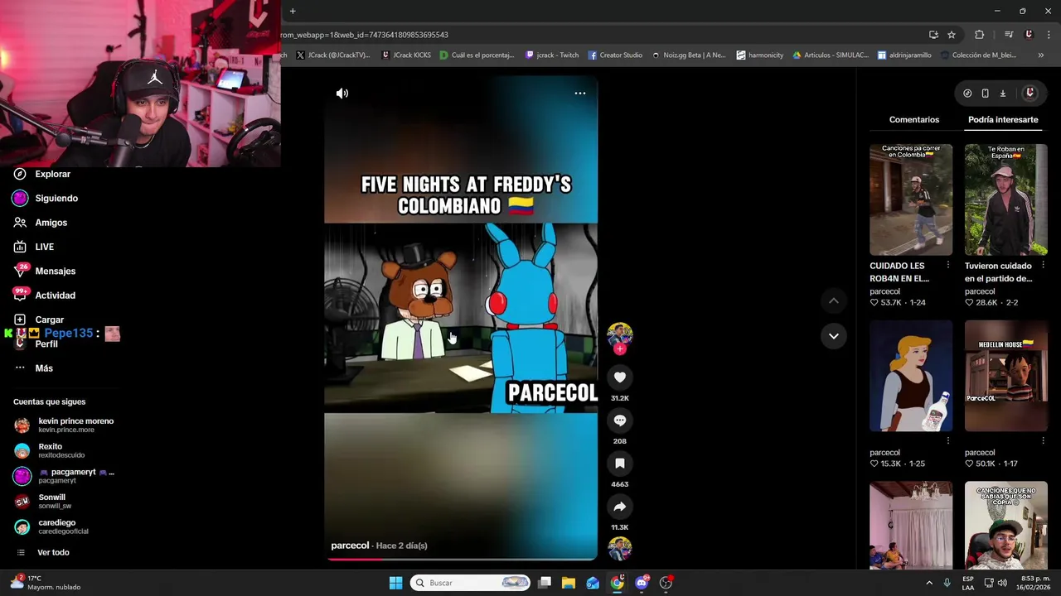Go to the next video with down chevron

[x=833, y=336]
